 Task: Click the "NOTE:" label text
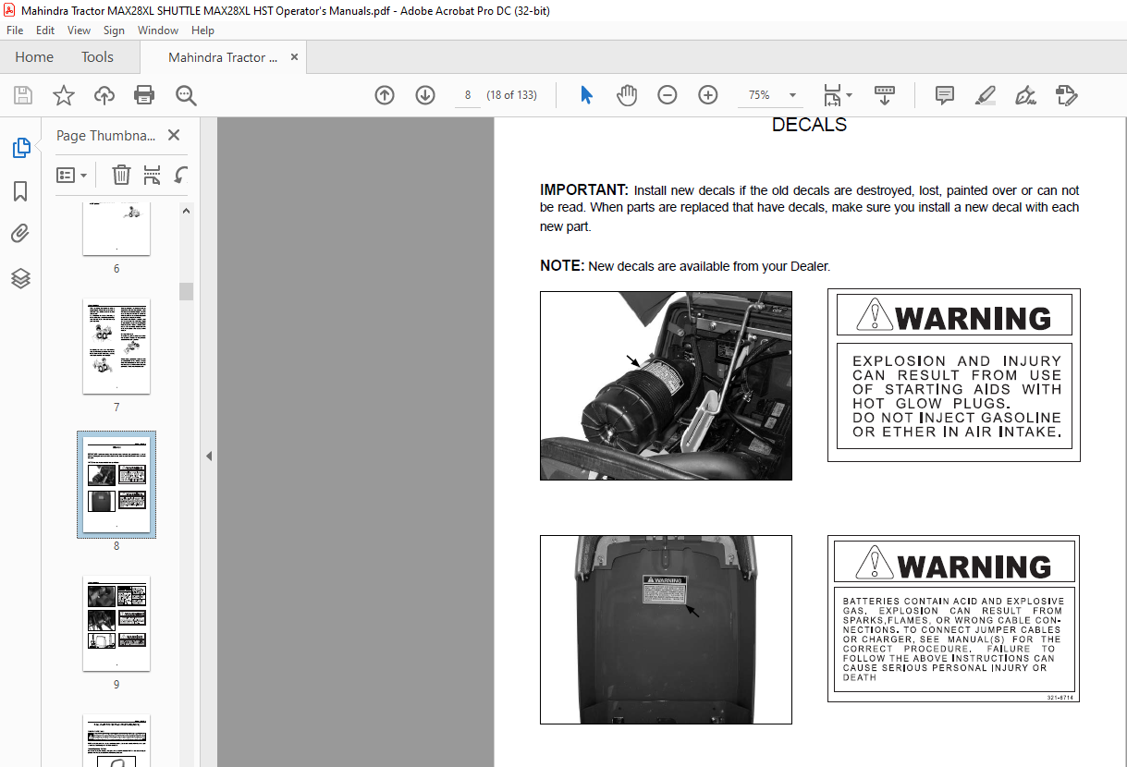click(x=562, y=266)
